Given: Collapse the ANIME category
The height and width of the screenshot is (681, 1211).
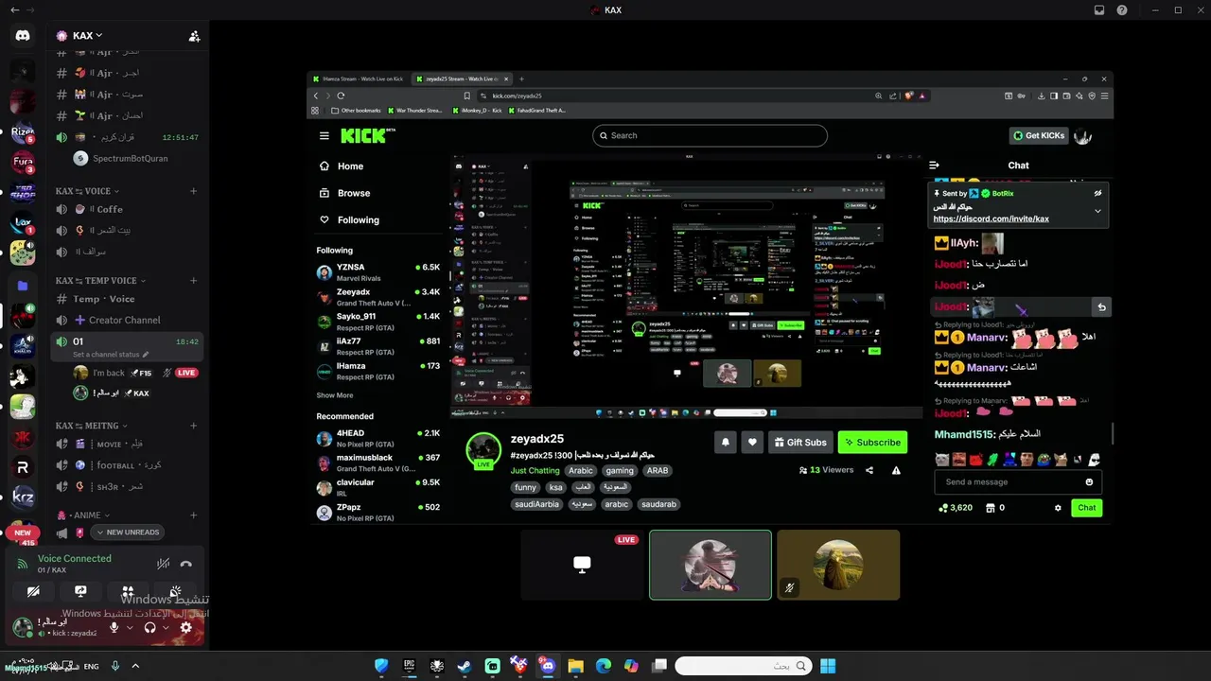Looking at the screenshot, I should click(x=83, y=515).
